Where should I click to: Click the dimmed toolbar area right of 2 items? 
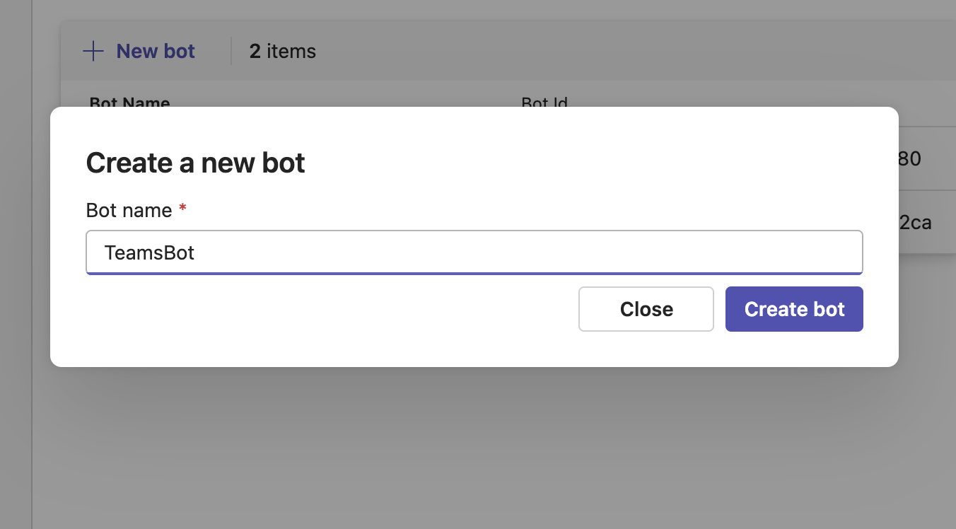636,52
